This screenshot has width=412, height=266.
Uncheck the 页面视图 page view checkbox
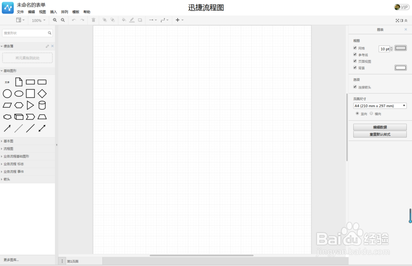355,61
